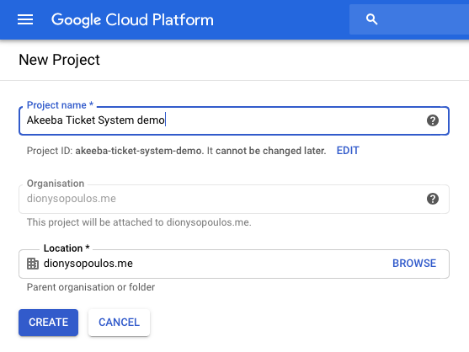Select the Location value dionysopoulos.me

pyautogui.click(x=88, y=264)
